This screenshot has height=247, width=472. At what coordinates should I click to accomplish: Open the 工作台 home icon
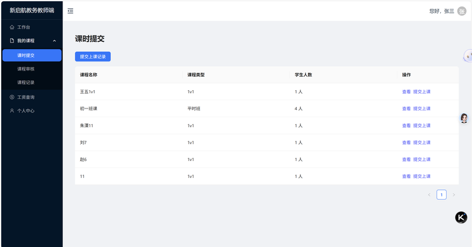pos(12,27)
